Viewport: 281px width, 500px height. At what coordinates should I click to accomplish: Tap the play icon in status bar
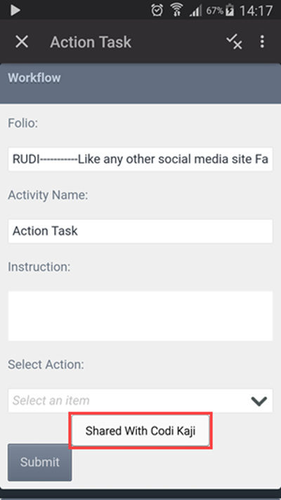click(x=15, y=11)
